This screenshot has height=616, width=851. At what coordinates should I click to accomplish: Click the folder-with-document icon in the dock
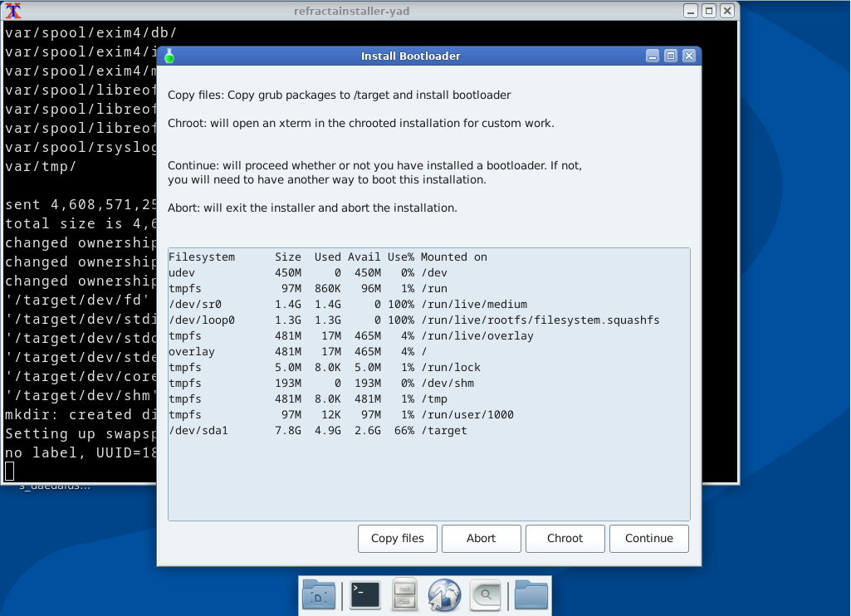click(x=319, y=595)
